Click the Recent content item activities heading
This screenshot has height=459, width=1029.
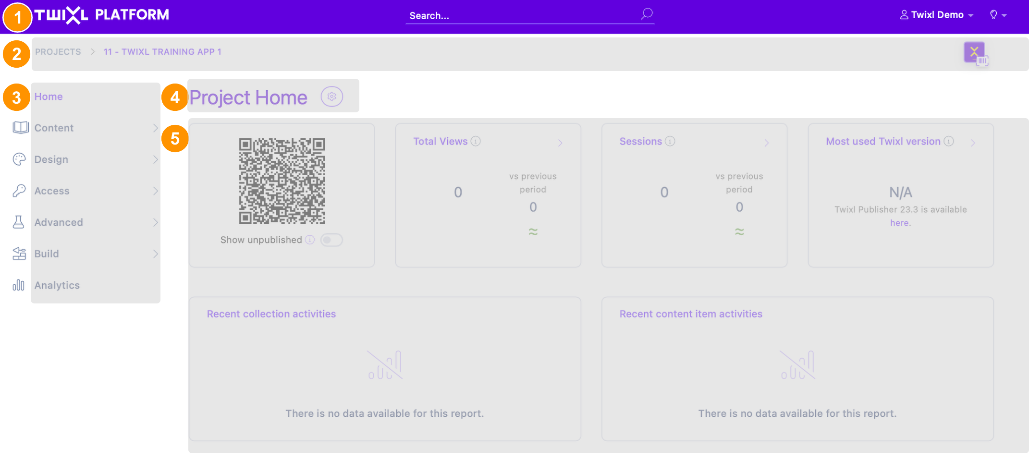pos(691,314)
